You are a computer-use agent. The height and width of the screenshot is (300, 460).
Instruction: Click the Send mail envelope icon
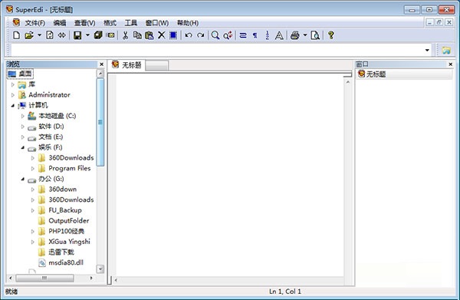(110, 35)
